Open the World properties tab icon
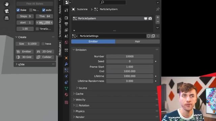 (x=66, y=42)
